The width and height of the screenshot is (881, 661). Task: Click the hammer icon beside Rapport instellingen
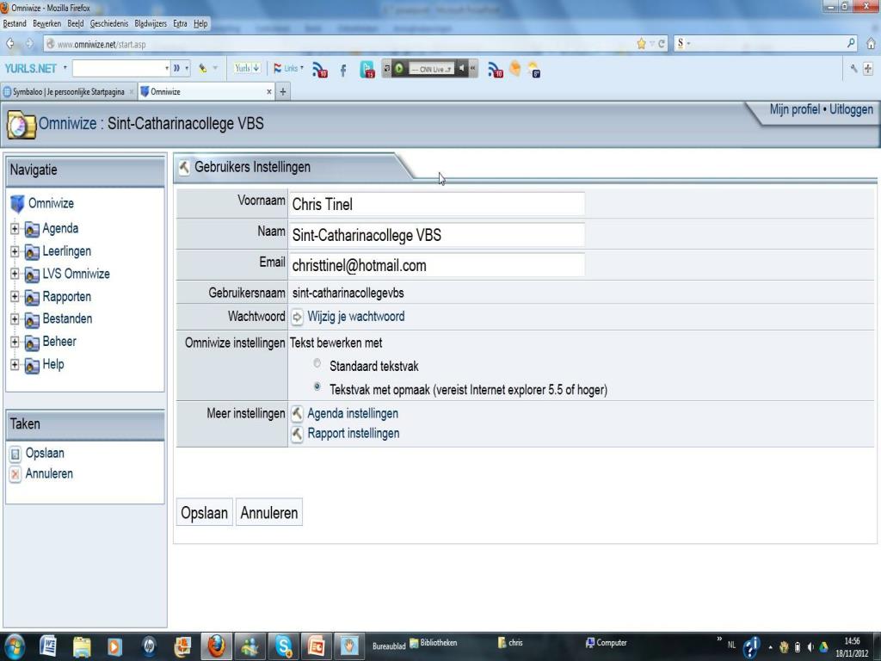tap(297, 434)
